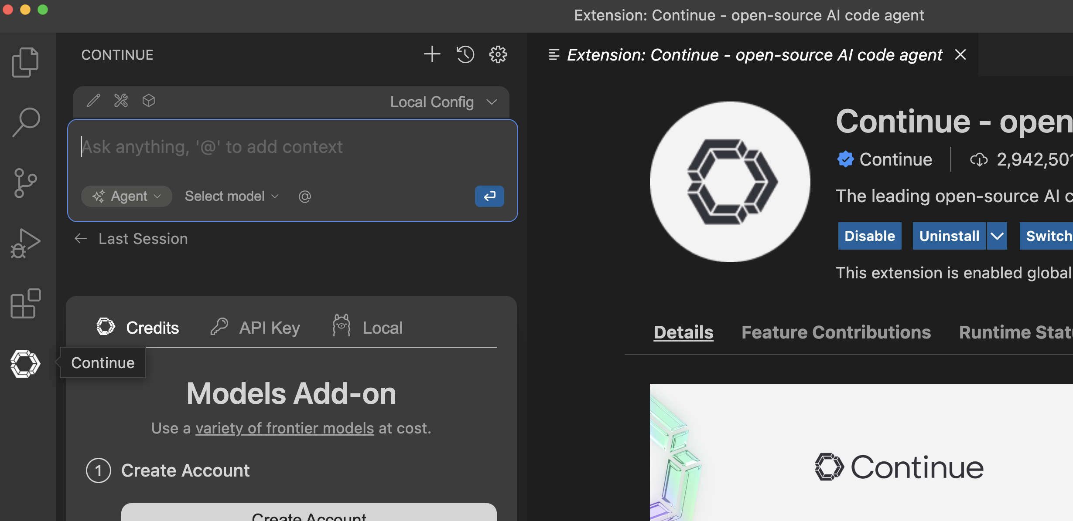The width and height of the screenshot is (1073, 521).
Task: Open the Run and Debug view
Action: pyautogui.click(x=25, y=243)
